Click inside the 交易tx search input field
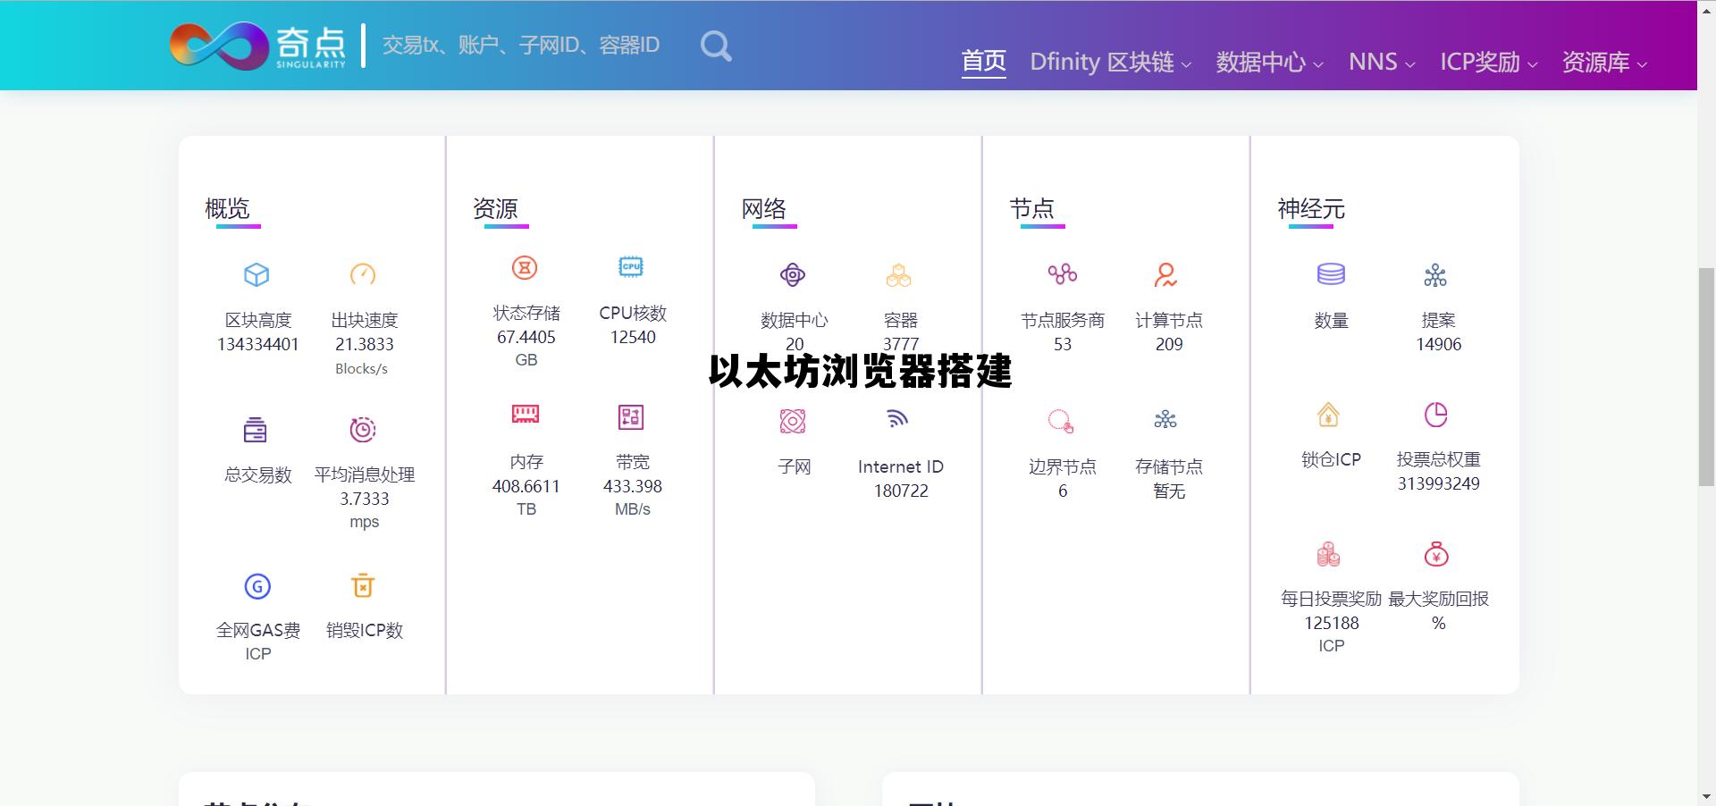 518,45
